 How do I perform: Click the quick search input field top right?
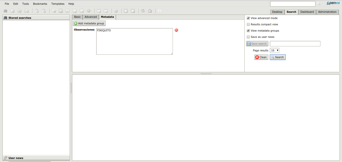click(x=292, y=4)
